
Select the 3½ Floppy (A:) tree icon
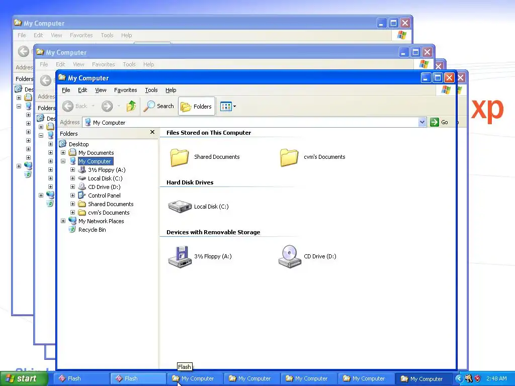[82, 170]
